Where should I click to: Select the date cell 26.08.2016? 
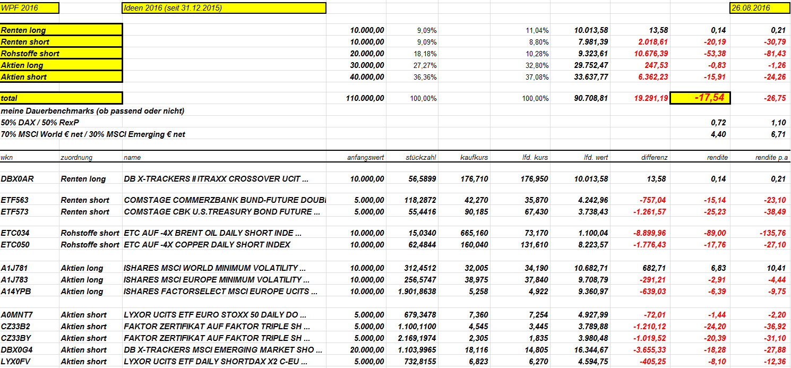[760, 8]
